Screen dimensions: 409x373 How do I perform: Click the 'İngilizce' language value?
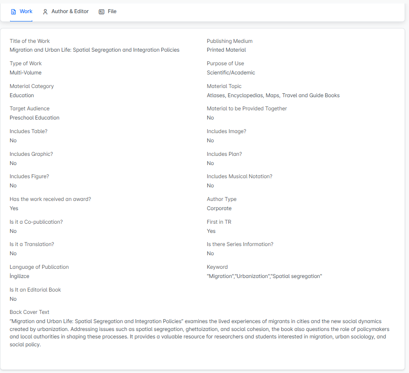20,276
